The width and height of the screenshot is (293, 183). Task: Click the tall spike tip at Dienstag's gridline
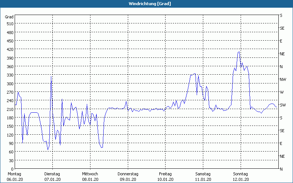click(51, 76)
